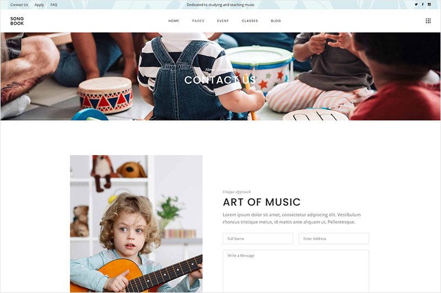Focus the Enter Address field

click(x=334, y=238)
